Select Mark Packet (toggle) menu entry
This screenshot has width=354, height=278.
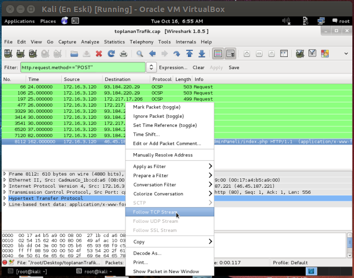(170, 107)
